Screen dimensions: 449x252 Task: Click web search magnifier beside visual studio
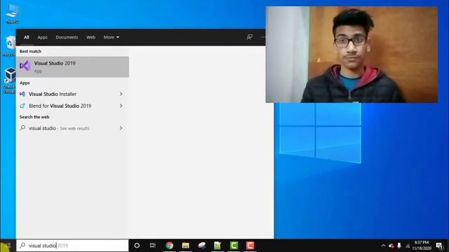click(x=22, y=128)
